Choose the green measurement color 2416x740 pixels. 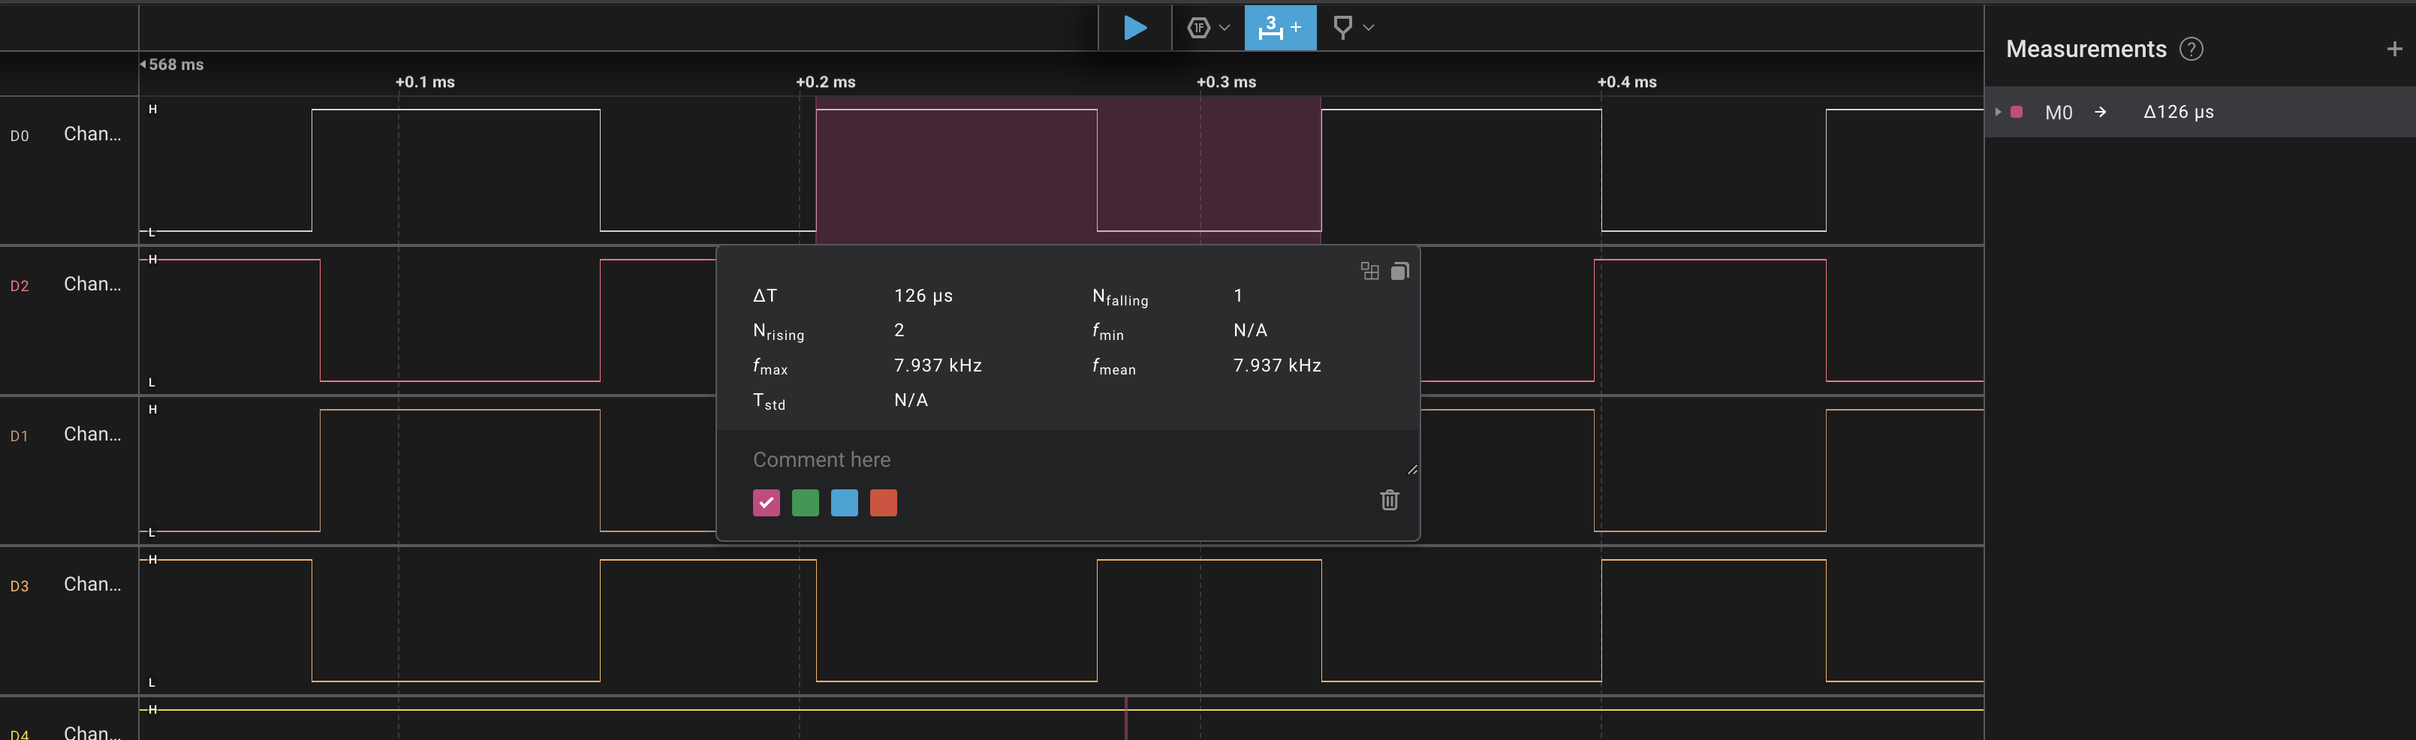[x=805, y=503]
